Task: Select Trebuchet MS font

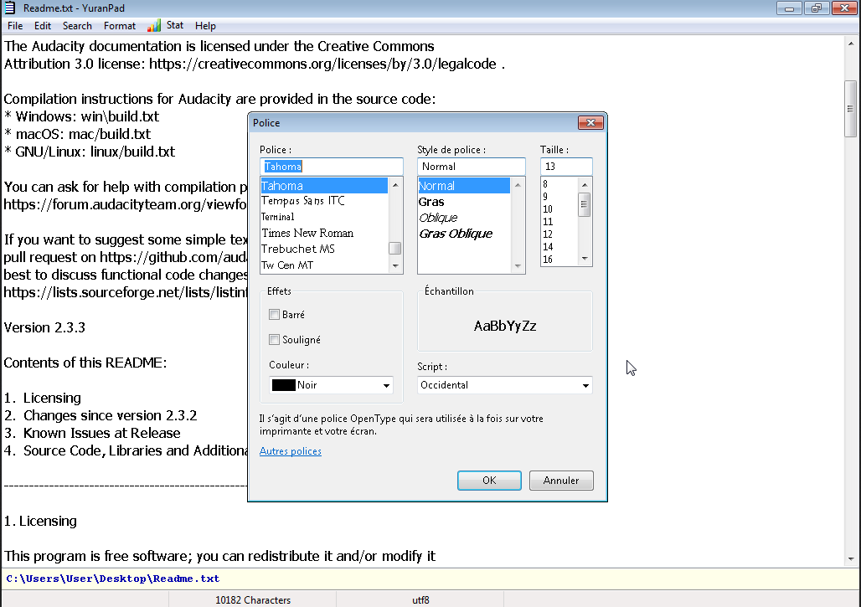Action: [x=324, y=249]
